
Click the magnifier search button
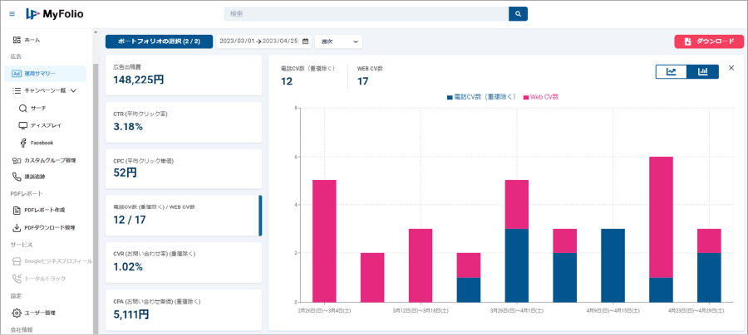(518, 14)
